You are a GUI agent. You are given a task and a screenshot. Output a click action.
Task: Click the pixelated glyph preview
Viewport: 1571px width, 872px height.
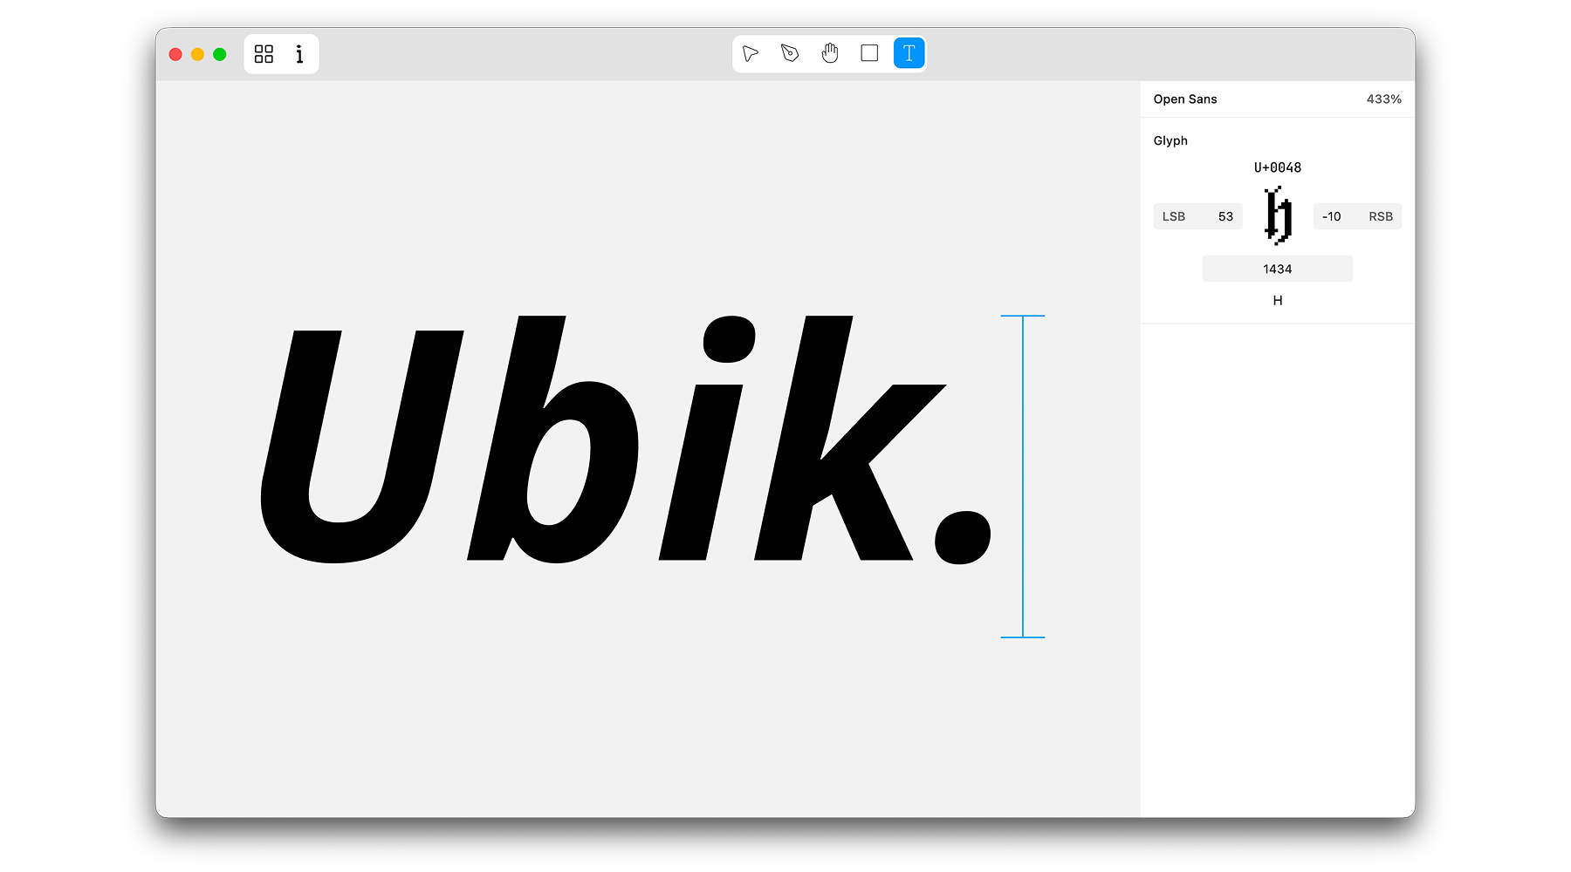1278,215
